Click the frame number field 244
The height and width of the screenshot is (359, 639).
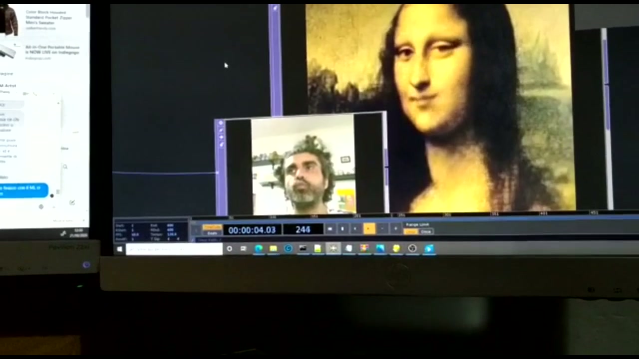[x=303, y=229]
